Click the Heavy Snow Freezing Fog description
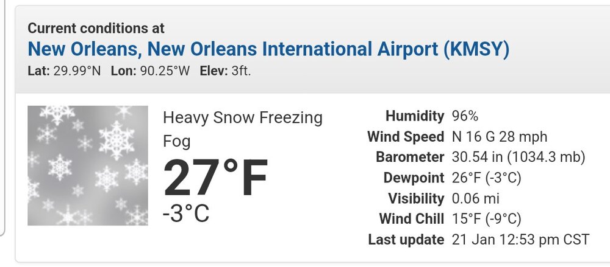 [x=243, y=129]
